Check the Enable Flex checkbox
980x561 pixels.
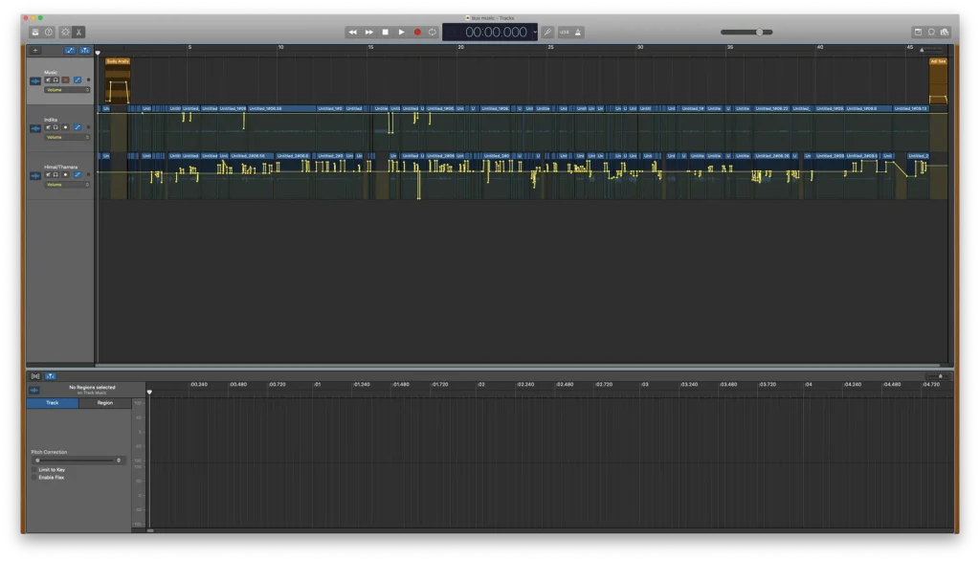click(34, 477)
